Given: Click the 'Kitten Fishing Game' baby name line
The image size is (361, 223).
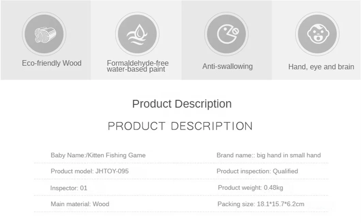Looking at the screenshot, I should point(98,155).
